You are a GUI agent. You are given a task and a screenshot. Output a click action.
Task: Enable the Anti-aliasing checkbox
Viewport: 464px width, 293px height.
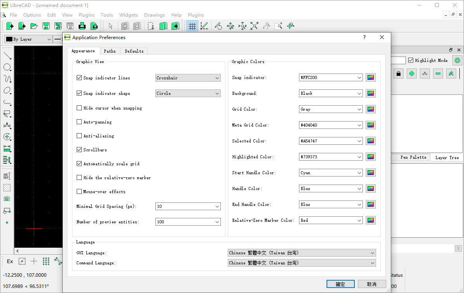(79, 136)
